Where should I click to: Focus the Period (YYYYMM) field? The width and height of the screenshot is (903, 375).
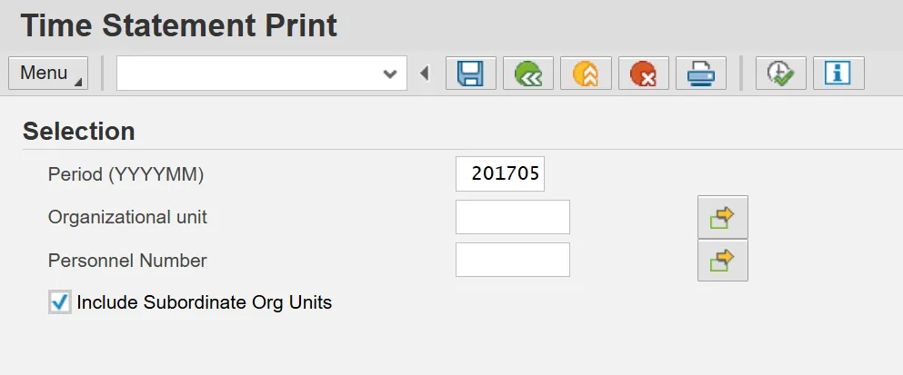tap(500, 174)
